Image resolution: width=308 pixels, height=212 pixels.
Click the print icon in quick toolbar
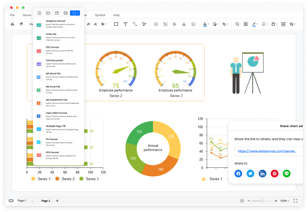[x=66, y=13]
